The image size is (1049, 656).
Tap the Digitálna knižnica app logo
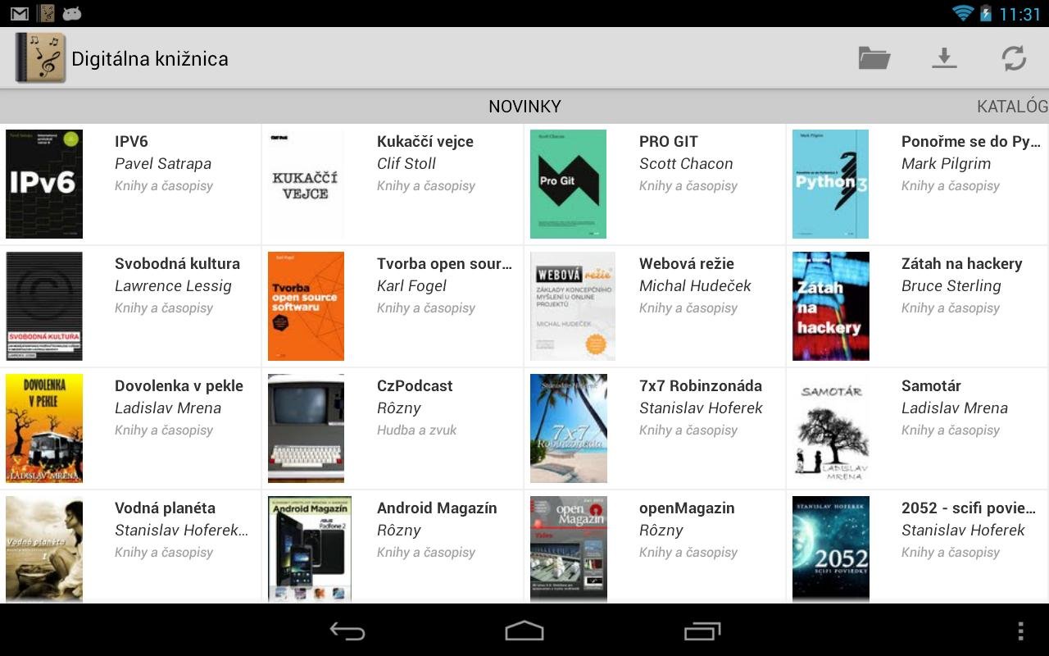[39, 58]
